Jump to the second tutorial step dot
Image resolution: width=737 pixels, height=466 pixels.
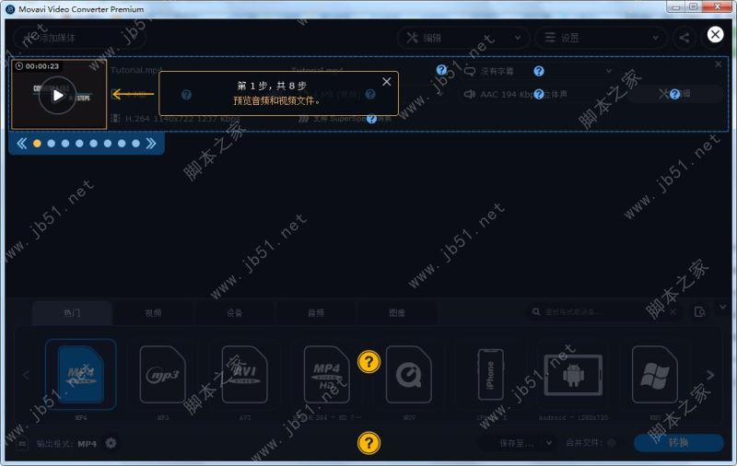pos(52,144)
